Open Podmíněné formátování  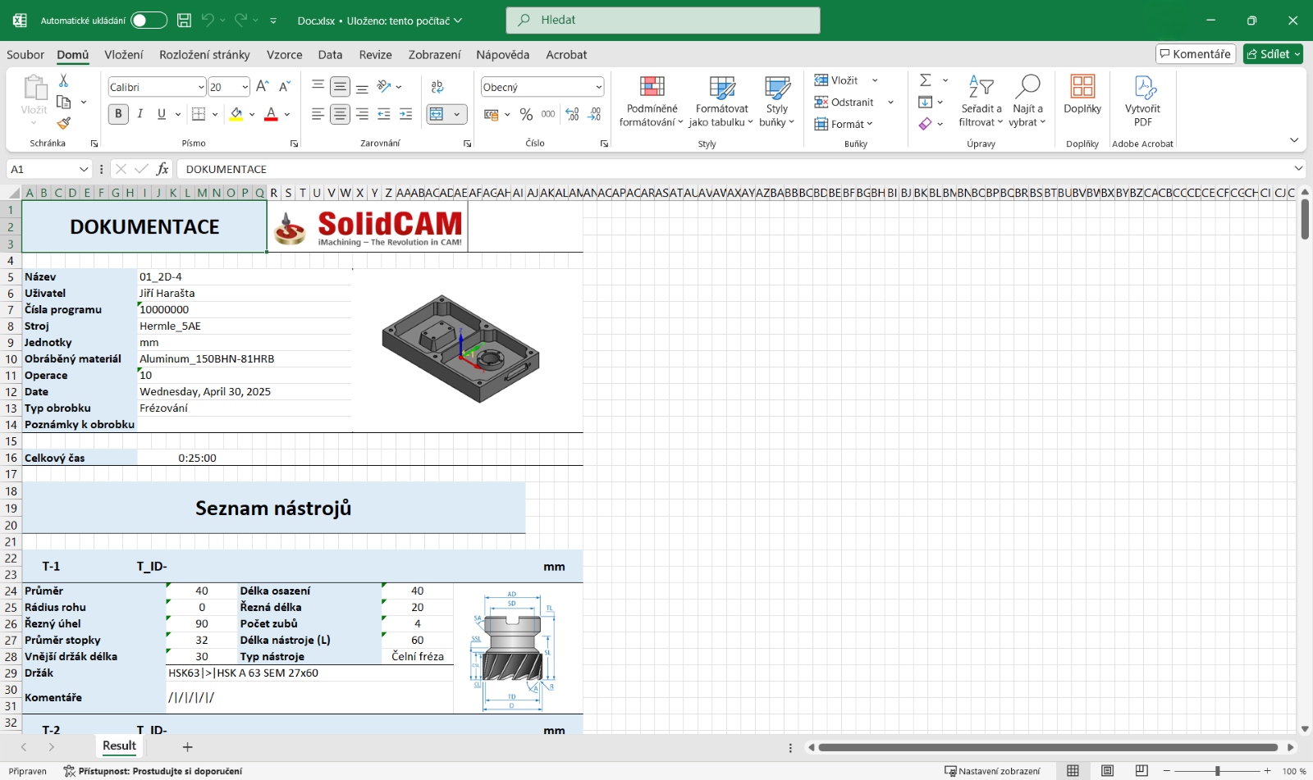[x=652, y=102]
